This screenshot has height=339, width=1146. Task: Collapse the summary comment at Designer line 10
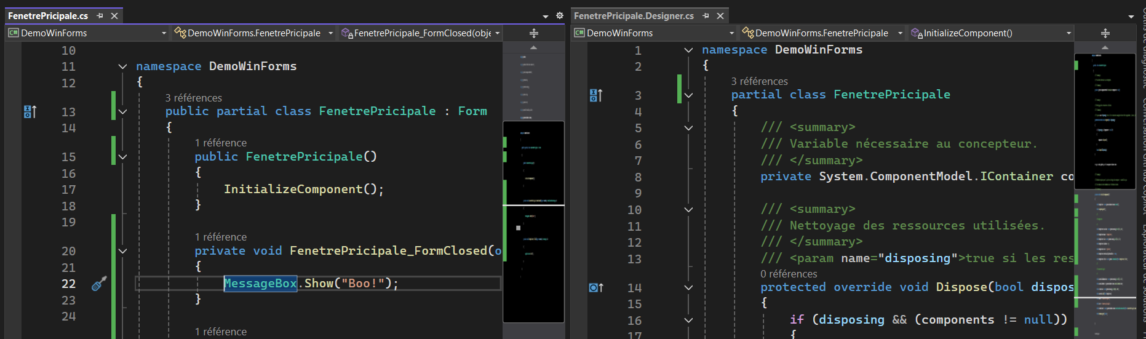coord(688,210)
